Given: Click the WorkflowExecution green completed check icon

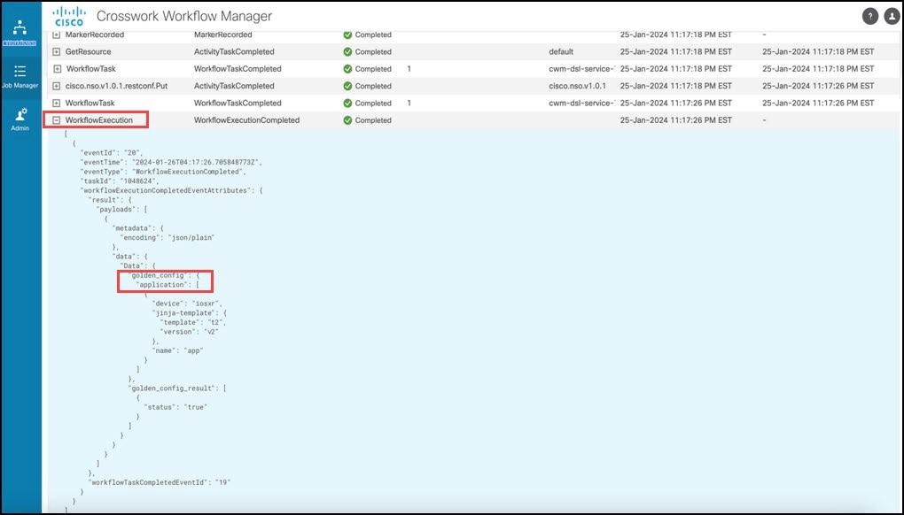Looking at the screenshot, I should (x=347, y=120).
